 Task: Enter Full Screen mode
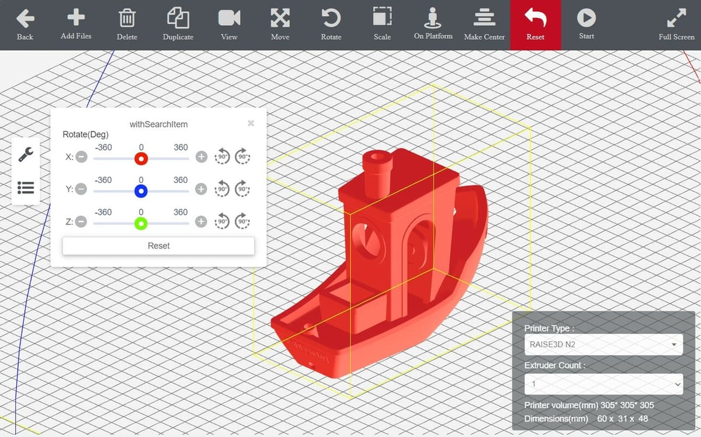(x=676, y=18)
